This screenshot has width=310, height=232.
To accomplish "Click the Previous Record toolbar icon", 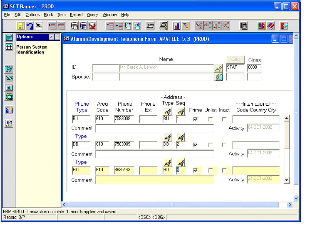I will tap(110, 26).
